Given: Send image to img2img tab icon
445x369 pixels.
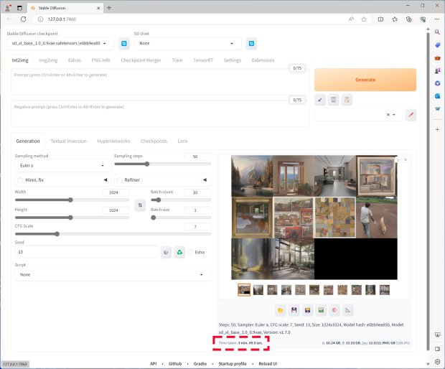Looking at the screenshot, I should click(x=321, y=310).
